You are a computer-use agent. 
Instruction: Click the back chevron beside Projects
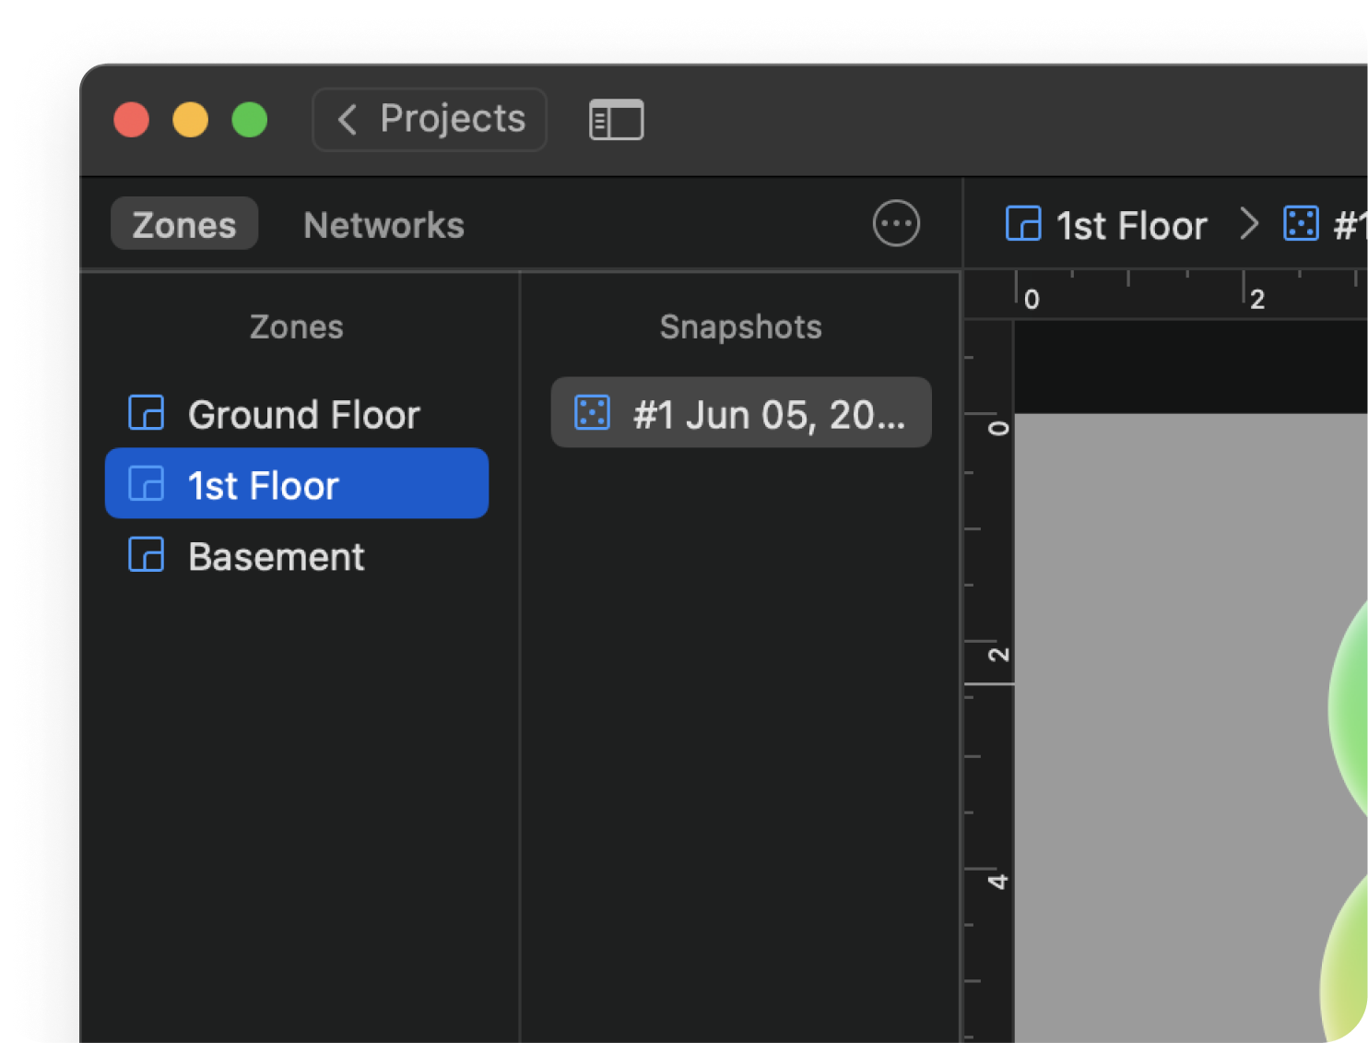click(x=348, y=120)
